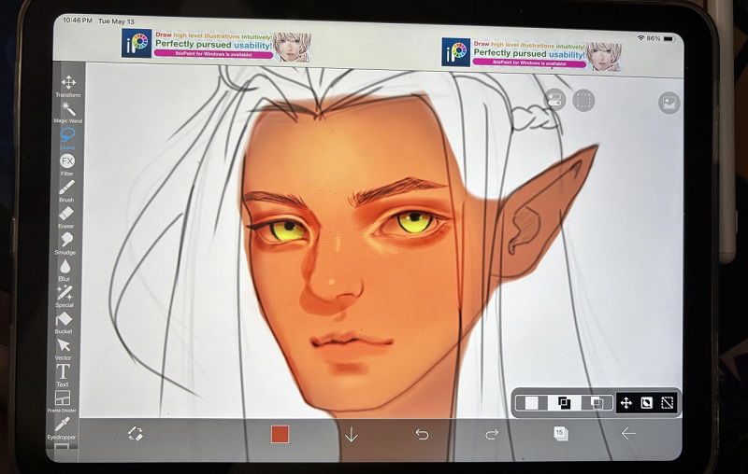Switch to the Eraser tool
This screenshot has width=748, height=474.
[x=66, y=215]
